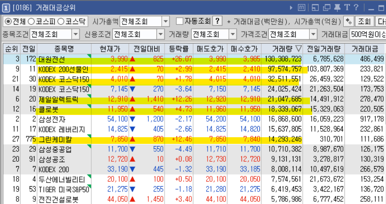This screenshot has width=386, height=204.
Task: Click the pin icon in title bar
Action: pos(337,8)
